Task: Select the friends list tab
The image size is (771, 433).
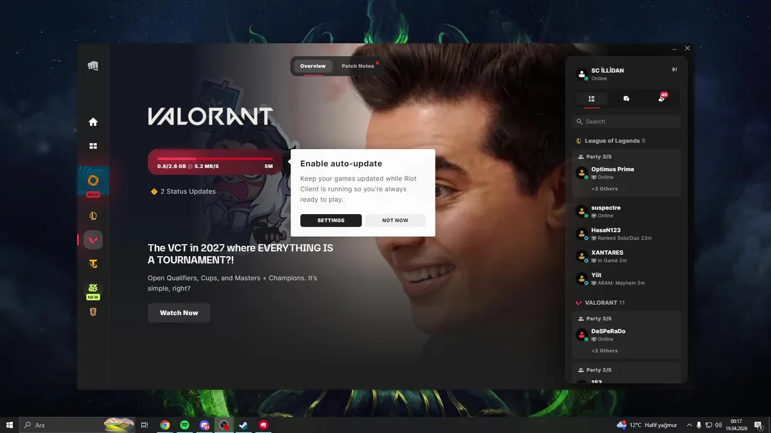Action: coord(592,99)
